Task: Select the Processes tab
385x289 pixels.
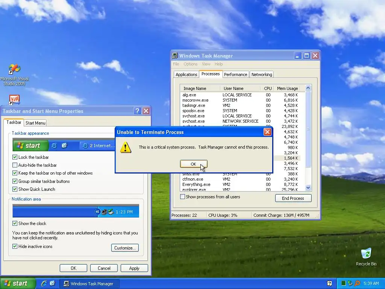Action: (x=211, y=74)
